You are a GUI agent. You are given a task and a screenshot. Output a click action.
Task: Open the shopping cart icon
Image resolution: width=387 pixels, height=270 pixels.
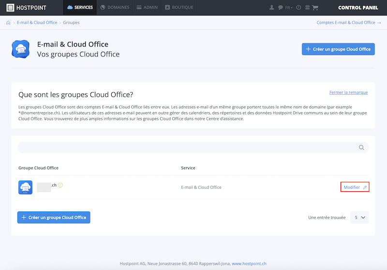[315, 8]
